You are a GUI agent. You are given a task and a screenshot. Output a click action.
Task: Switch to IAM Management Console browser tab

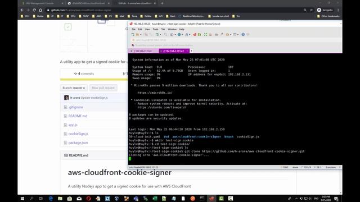(42, 3)
